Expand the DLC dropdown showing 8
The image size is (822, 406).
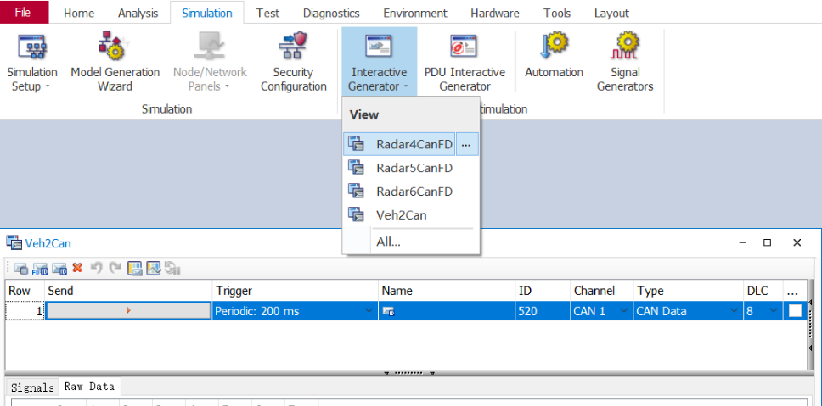click(773, 311)
